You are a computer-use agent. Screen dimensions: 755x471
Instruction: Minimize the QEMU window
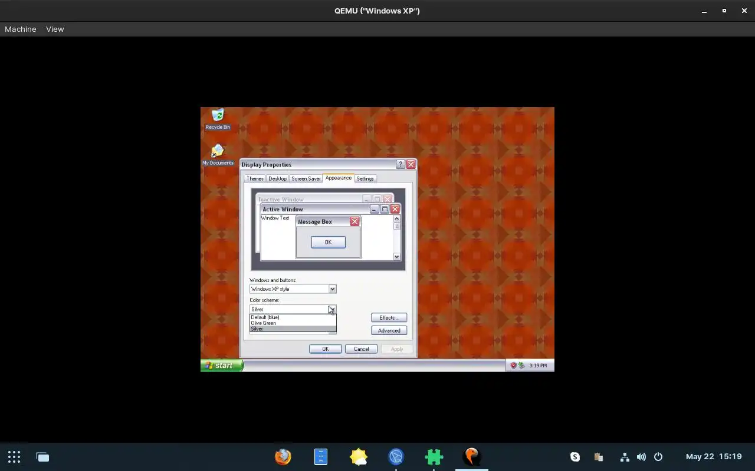coord(704,11)
